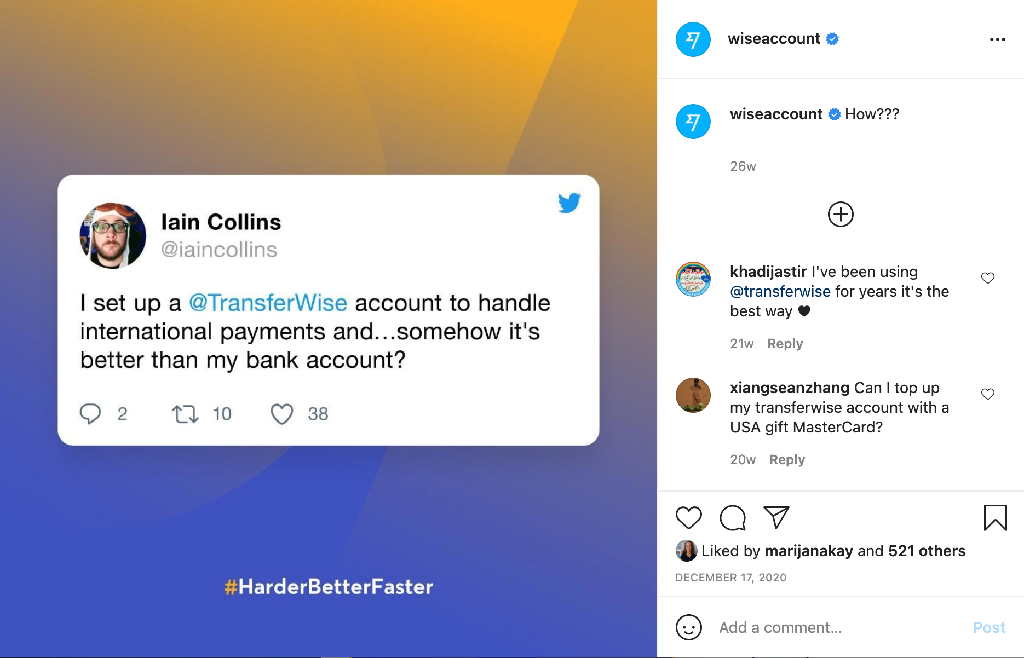Focus the Add a comment field

pos(841,627)
